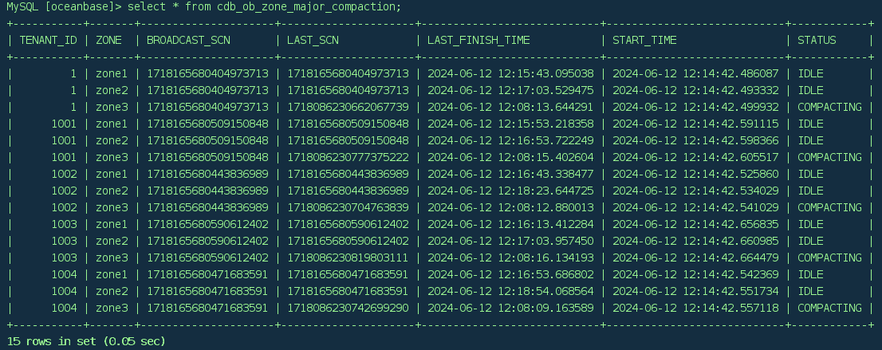Click the TENANT_ID column header
Viewport: 882px width, 350px height.
click(48, 40)
